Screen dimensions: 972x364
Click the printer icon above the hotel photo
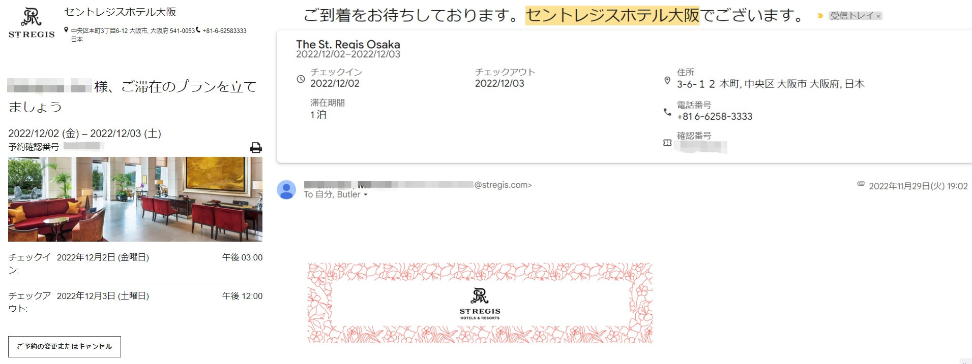pos(256,148)
